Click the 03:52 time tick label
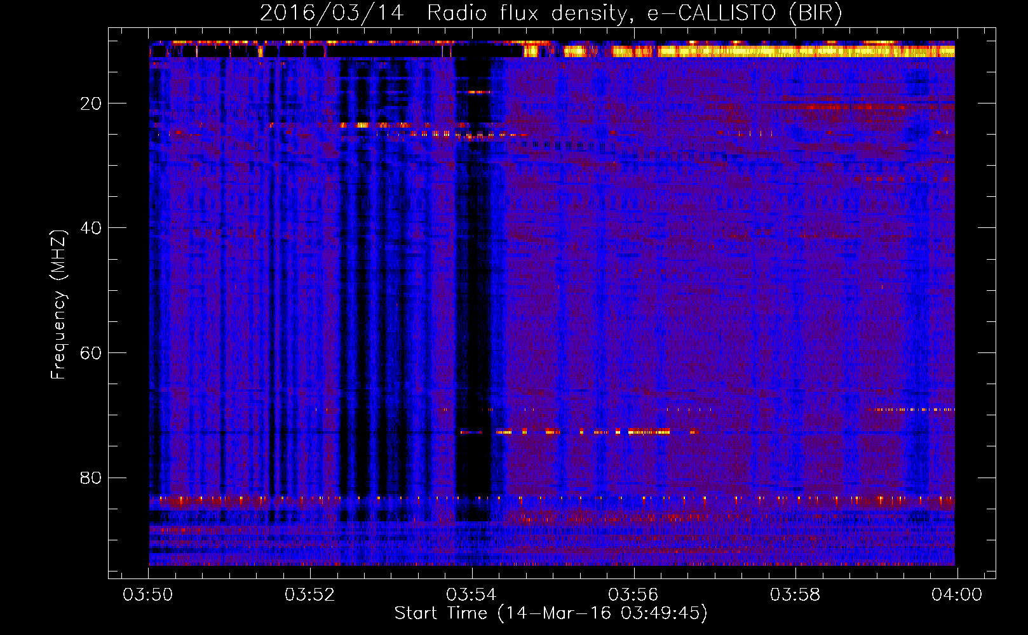The height and width of the screenshot is (635, 1028). pos(310,595)
